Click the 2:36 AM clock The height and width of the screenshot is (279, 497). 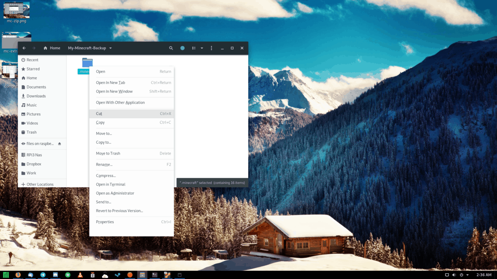[484, 275]
